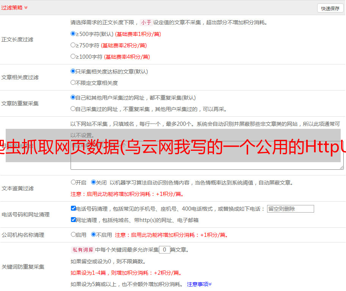The height and width of the screenshot is (291, 346).
Task: Enable 公司机构名称清理 with 启用
Action: (74, 235)
